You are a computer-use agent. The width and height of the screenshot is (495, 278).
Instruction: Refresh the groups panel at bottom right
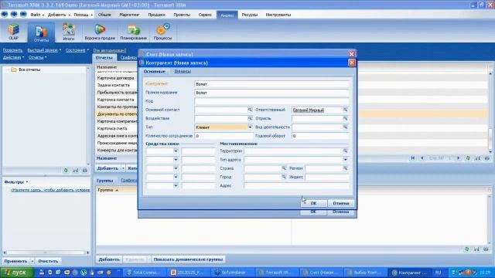pyautogui.click(x=467, y=249)
